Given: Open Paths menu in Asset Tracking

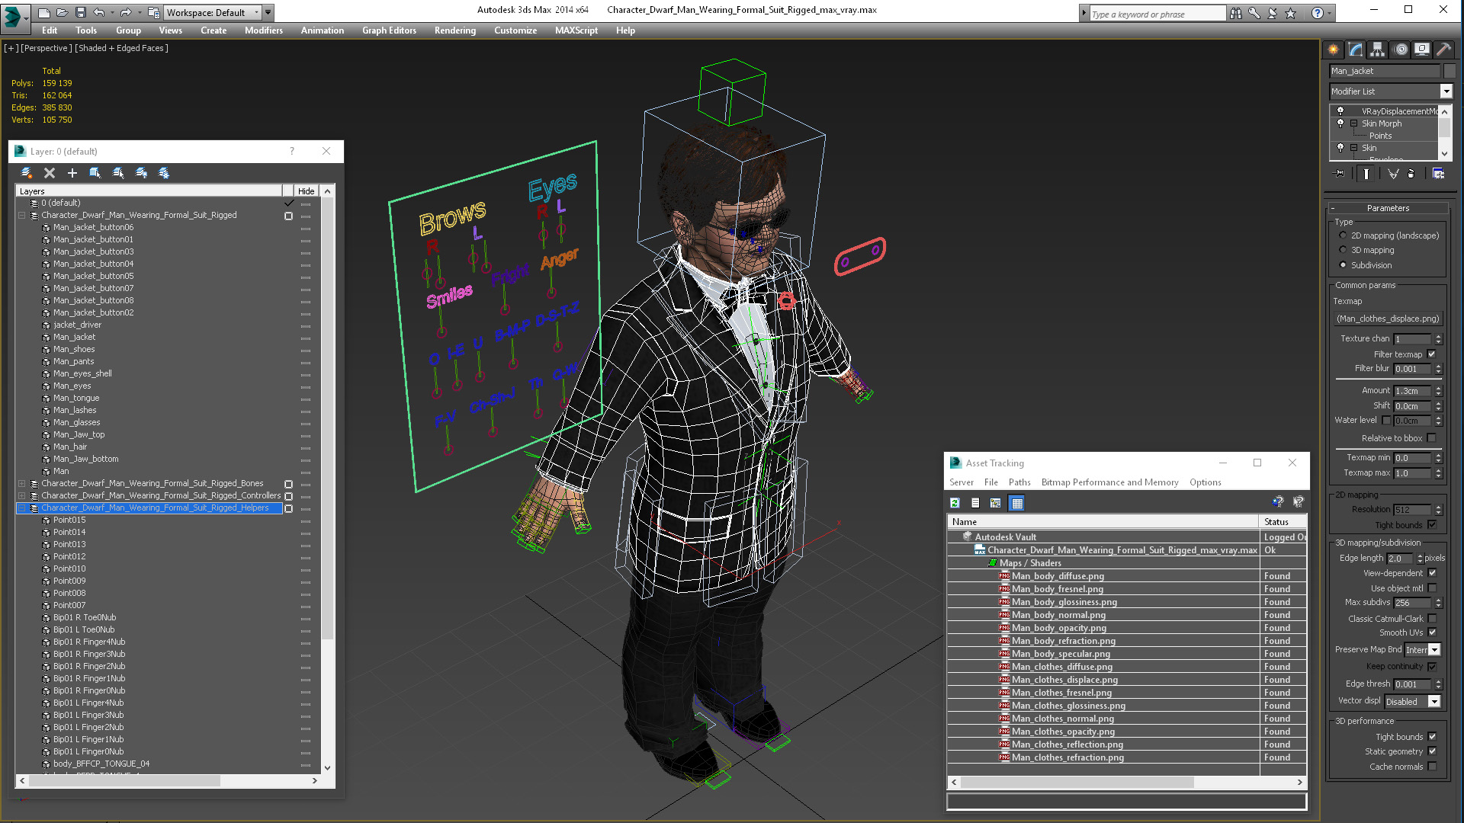Looking at the screenshot, I should coord(1019,482).
